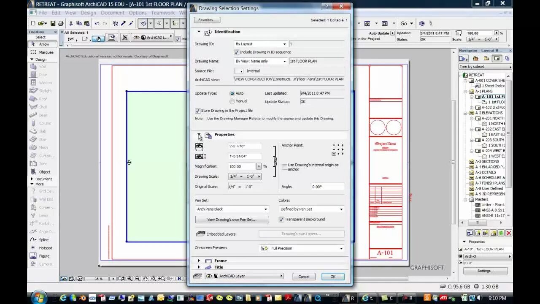Open the Colors Defined by Pen Set dropdown
Image resolution: width=540 pixels, height=304 pixels.
point(311,209)
